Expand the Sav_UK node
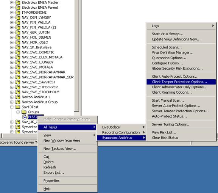This screenshot has width=218, height=193. [12, 122]
